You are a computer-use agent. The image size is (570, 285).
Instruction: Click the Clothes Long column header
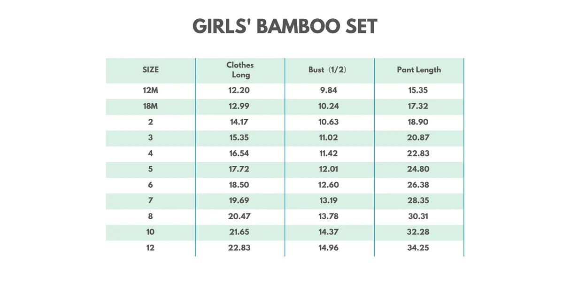240,70
